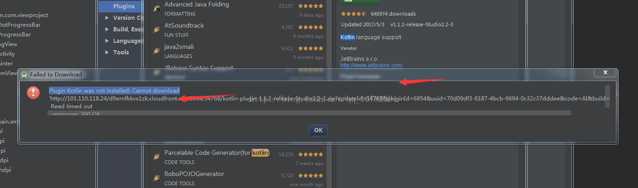The image size is (638, 188).
Task: Click 'Updated 2017/5/3' text
Action: pyautogui.click(x=363, y=24)
